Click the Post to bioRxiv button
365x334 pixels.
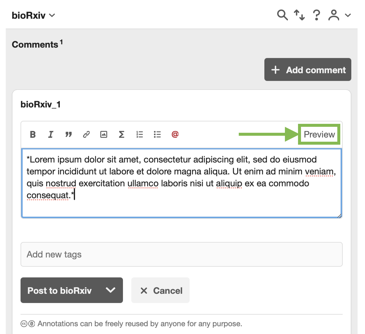pyautogui.click(x=60, y=291)
